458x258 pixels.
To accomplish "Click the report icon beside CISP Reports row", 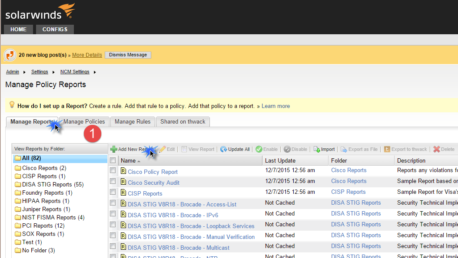I will 123,193.
